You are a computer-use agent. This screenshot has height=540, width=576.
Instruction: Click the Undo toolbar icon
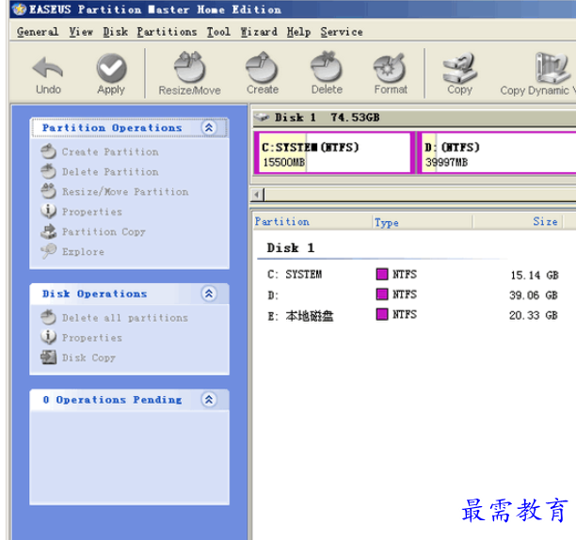tap(48, 68)
